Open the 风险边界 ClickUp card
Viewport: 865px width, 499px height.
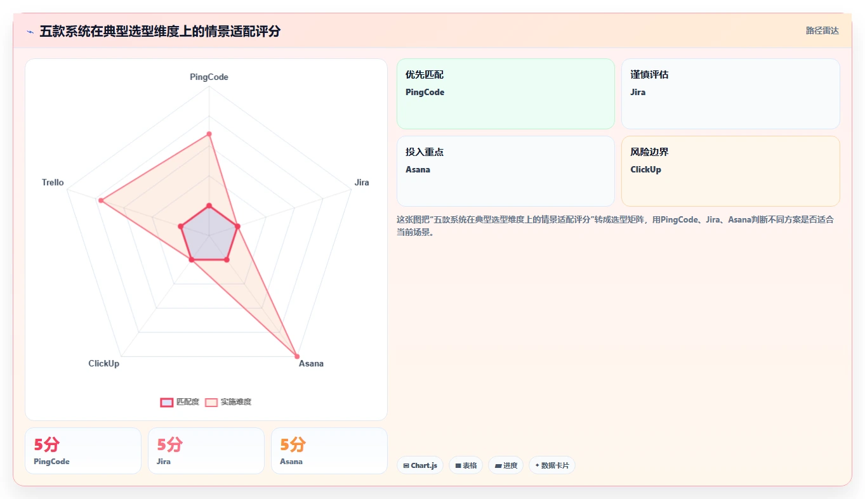730,171
